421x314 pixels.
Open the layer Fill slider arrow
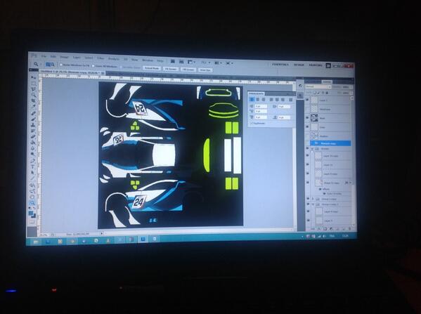click(351, 93)
